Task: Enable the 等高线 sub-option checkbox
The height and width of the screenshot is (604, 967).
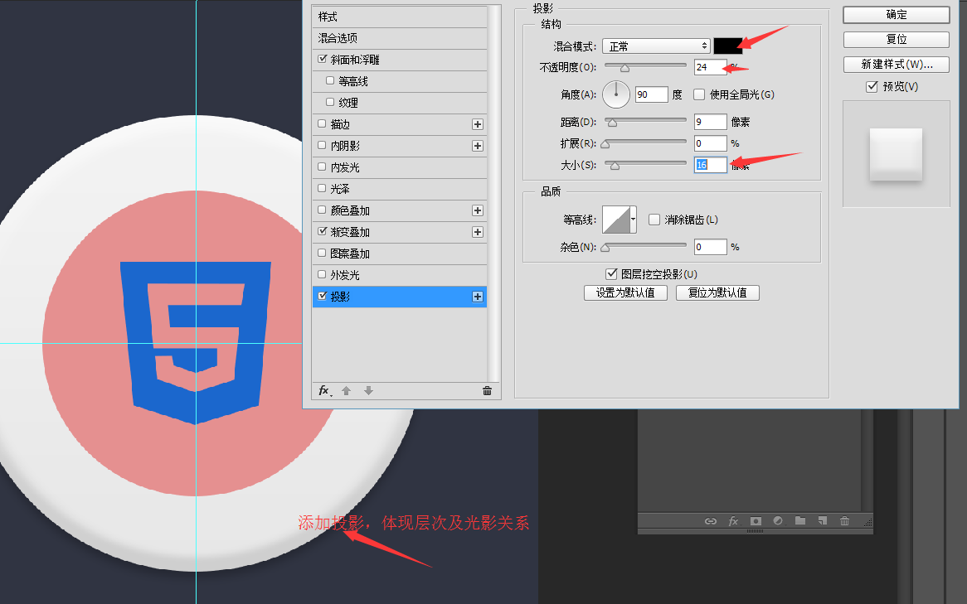Action: click(x=330, y=80)
